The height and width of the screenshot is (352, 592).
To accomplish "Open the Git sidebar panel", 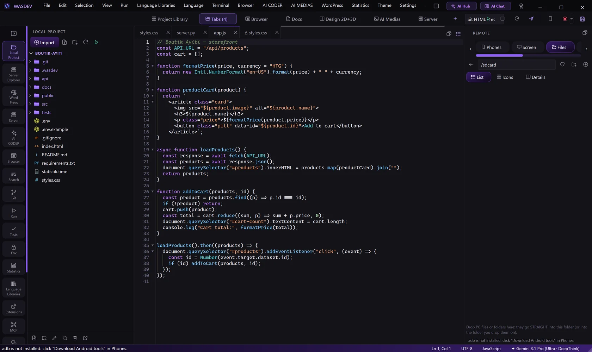I will [14, 194].
